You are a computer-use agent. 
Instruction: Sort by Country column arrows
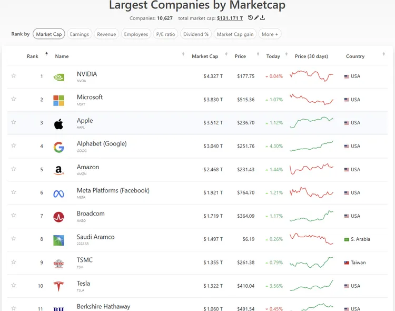(x=383, y=54)
